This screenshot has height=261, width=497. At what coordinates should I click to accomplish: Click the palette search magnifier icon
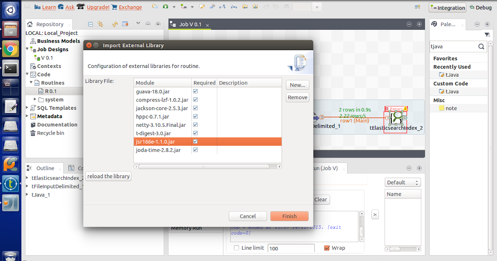click(481, 47)
